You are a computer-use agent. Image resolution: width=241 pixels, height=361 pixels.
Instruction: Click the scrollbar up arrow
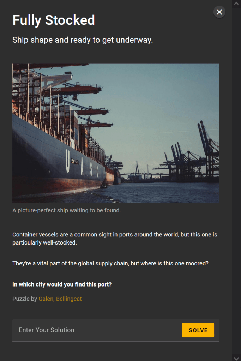[236, 3]
